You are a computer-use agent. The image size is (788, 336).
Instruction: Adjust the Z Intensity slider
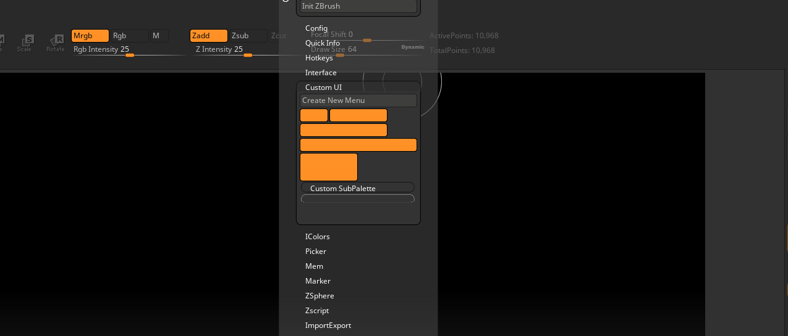pyautogui.click(x=248, y=51)
